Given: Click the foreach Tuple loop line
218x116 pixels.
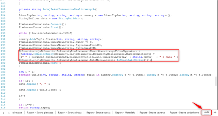Looking at the screenshot, I should coord(116,75).
